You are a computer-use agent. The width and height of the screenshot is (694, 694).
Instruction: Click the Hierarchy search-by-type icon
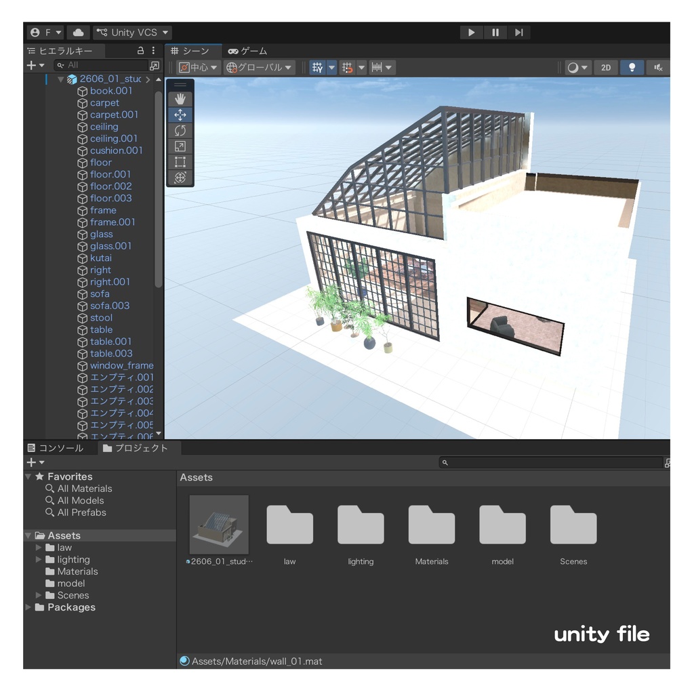155,66
